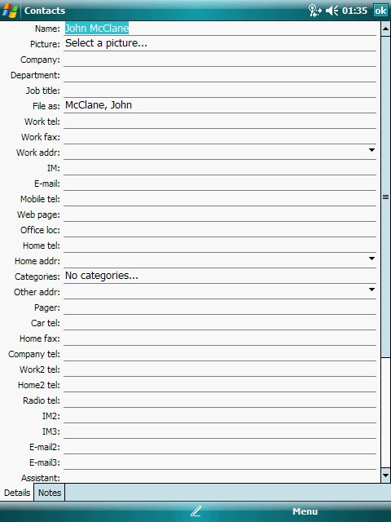Open the input panel pencil icon

pos(195,511)
